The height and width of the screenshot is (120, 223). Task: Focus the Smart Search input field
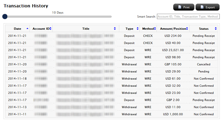(188, 17)
